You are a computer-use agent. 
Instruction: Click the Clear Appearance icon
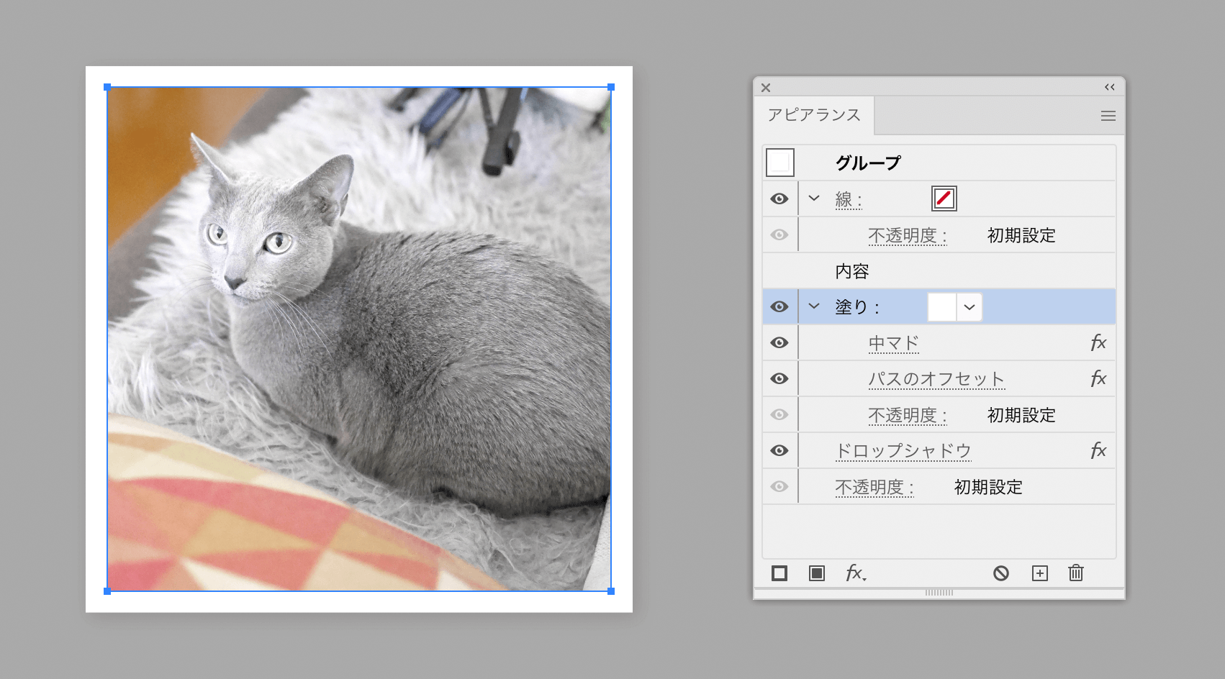[1001, 573]
